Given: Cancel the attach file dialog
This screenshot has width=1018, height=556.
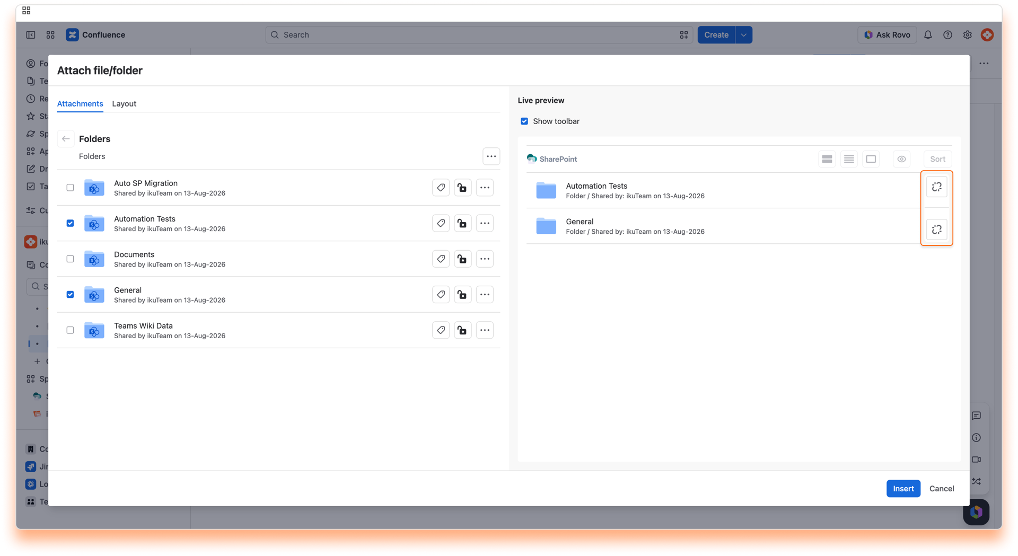Looking at the screenshot, I should pyautogui.click(x=941, y=489).
